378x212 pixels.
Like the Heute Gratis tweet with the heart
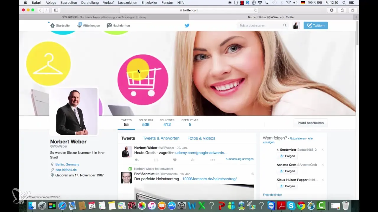click(x=175, y=160)
